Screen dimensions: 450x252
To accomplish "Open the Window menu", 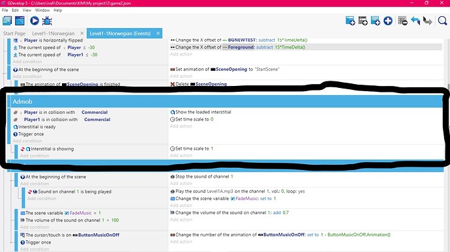I will click(x=42, y=10).
